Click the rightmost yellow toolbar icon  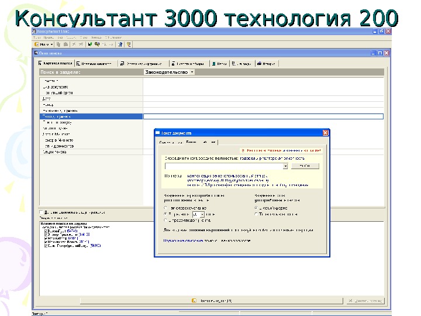tap(129, 44)
